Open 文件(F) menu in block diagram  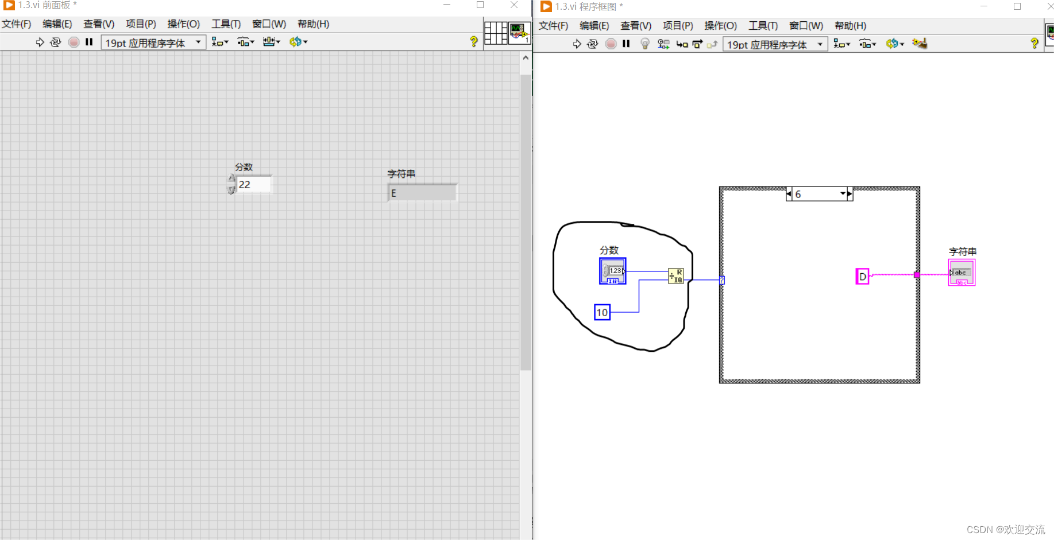pos(553,26)
